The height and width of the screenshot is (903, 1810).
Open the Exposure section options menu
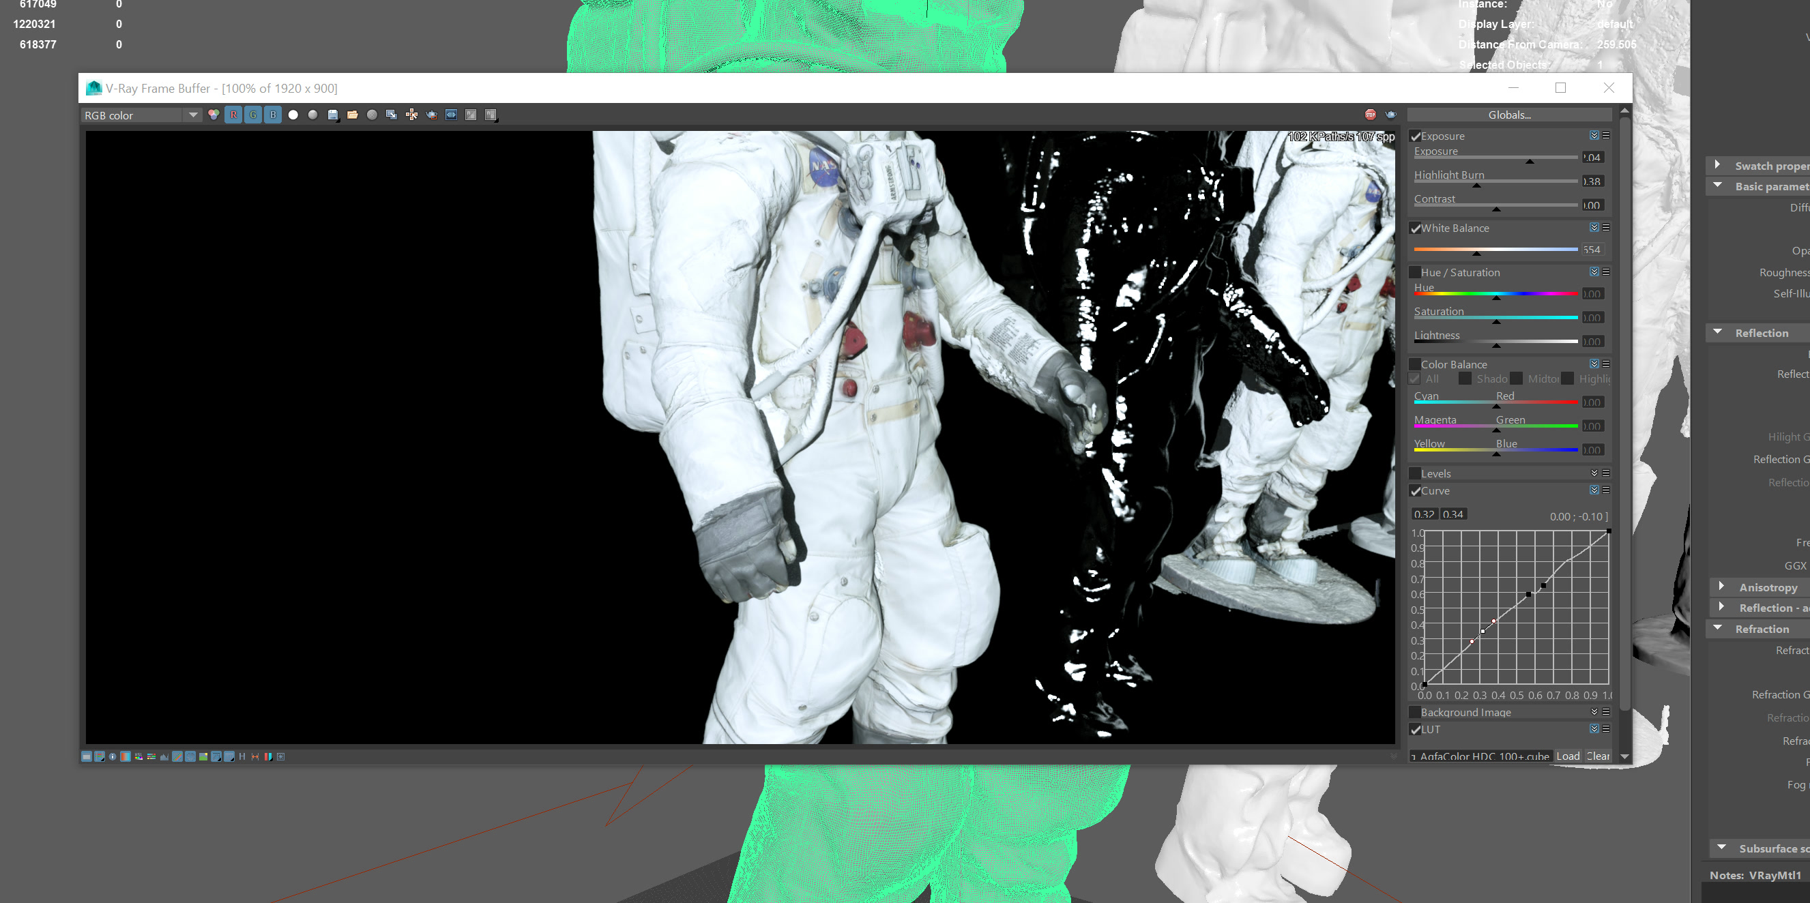coord(1606,136)
